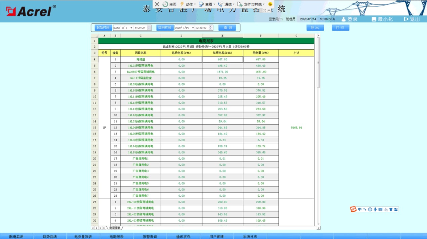Open the Sogou skin wardrobe icon
Viewport: 427px width, 239px height.
391,209
